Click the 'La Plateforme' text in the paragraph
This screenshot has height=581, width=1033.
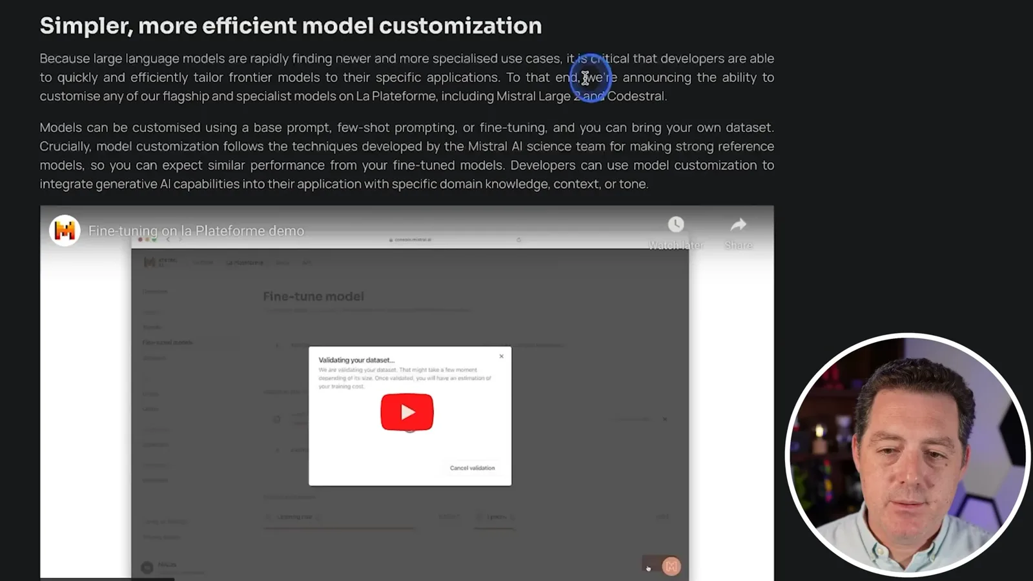coord(396,96)
